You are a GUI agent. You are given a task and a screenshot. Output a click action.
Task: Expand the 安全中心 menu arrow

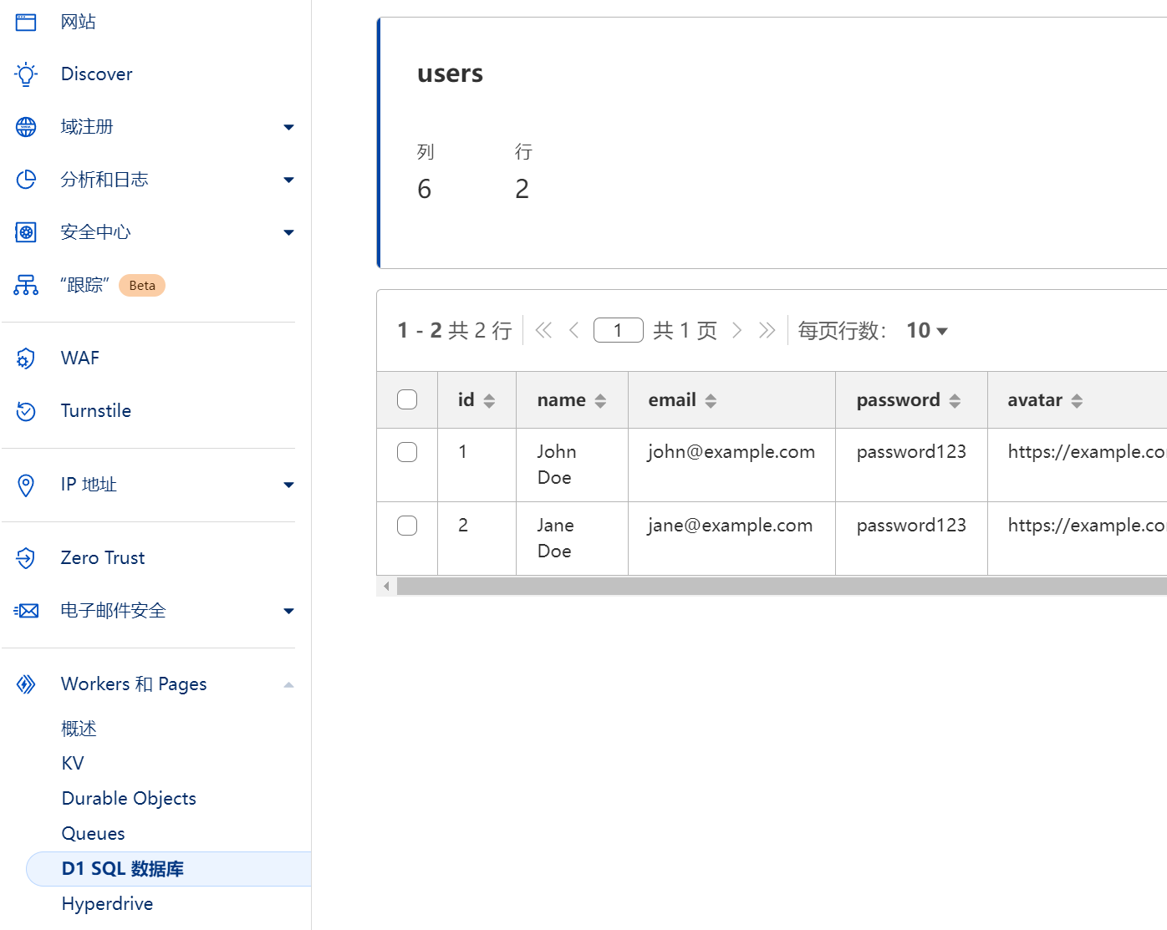coord(288,233)
